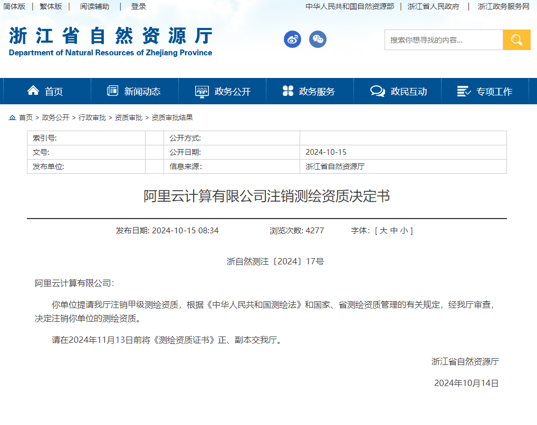Go to 首页 in the breadcrumb
Viewport: 537px width, 425px height.
point(26,117)
